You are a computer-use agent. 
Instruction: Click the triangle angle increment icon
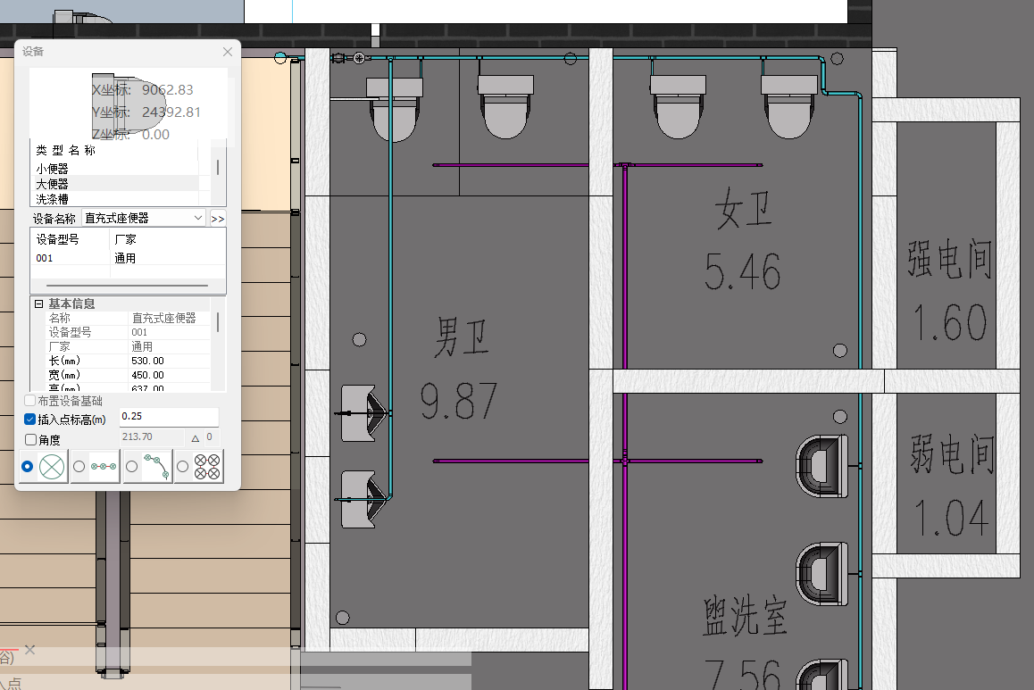coord(195,437)
